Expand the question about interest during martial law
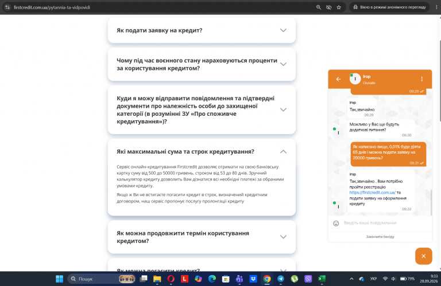 [202, 64]
